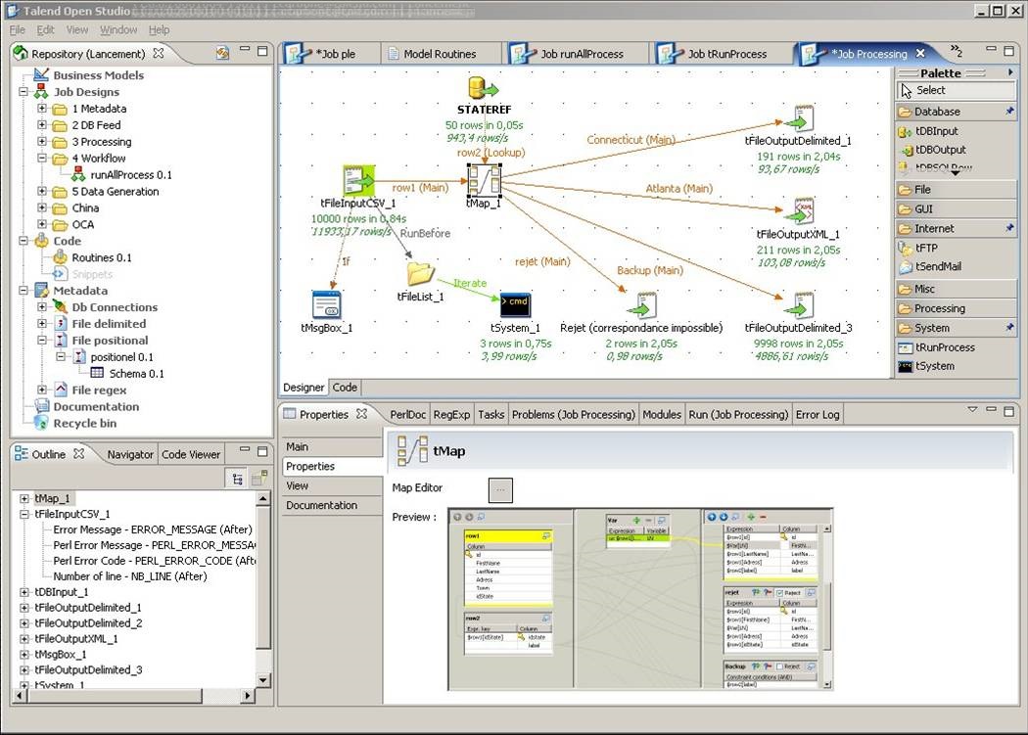Viewport: 1028px width, 735px height.
Task: Enable the Reject checkbox for Backup table
Action: [777, 666]
